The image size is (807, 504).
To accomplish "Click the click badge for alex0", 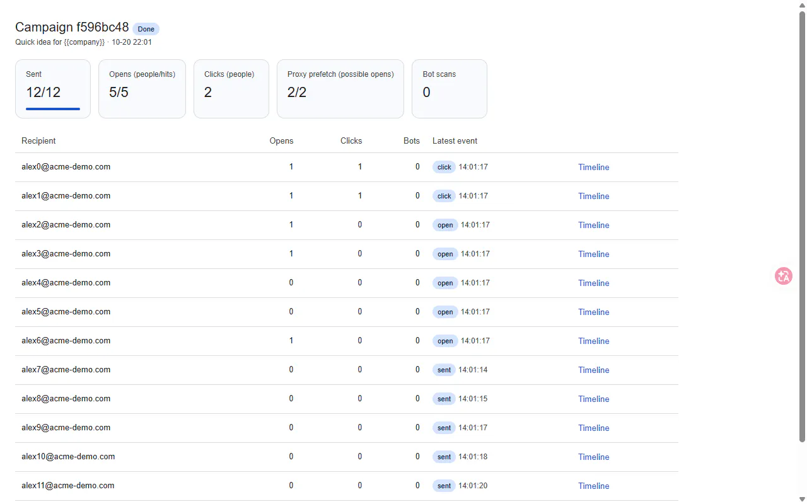I will [x=444, y=167].
